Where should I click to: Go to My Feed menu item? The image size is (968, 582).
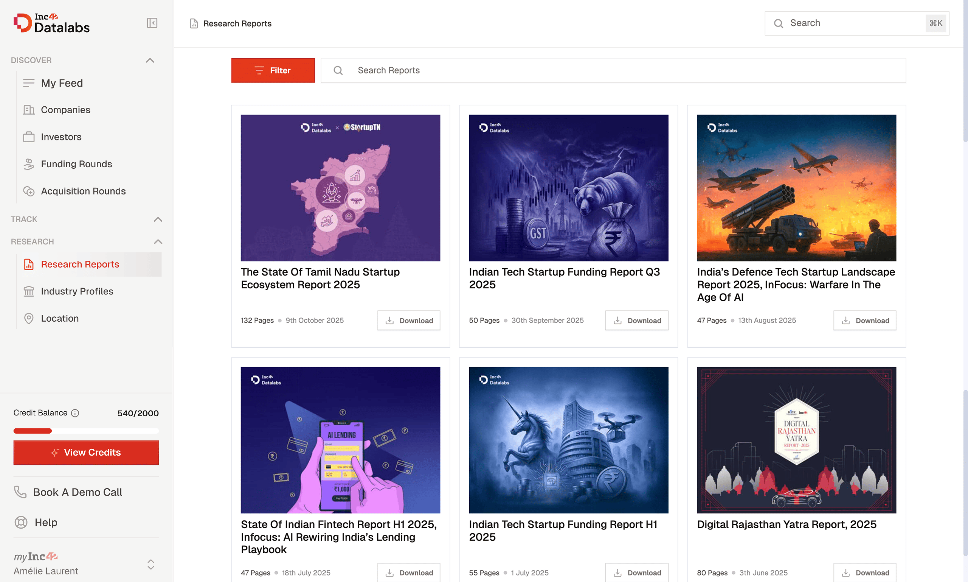62,83
